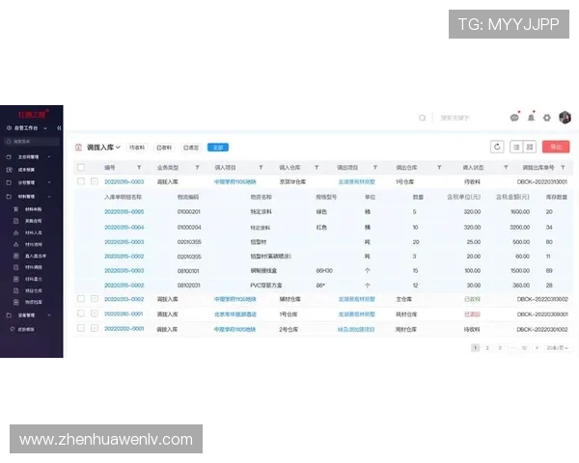This screenshot has height=463, width=579.
Task: Go to page 2
Action: (487, 348)
